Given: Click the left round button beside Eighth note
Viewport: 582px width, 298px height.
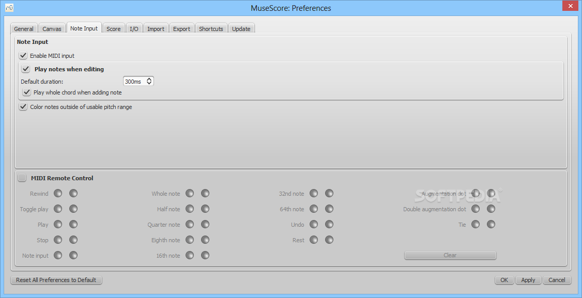Looking at the screenshot, I should tap(190, 240).
